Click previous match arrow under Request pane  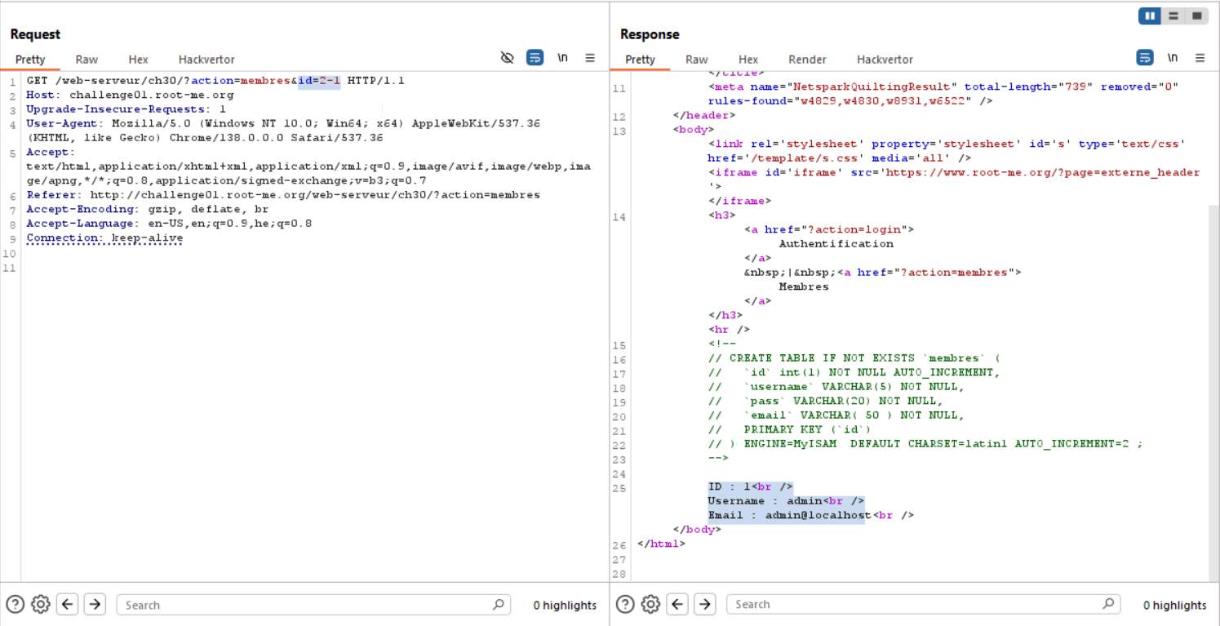point(68,604)
